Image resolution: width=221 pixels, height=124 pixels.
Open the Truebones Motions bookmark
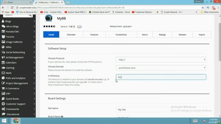142,12
